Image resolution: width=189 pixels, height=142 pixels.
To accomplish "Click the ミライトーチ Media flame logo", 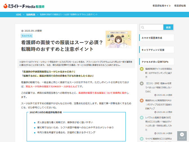I will click(24, 6).
